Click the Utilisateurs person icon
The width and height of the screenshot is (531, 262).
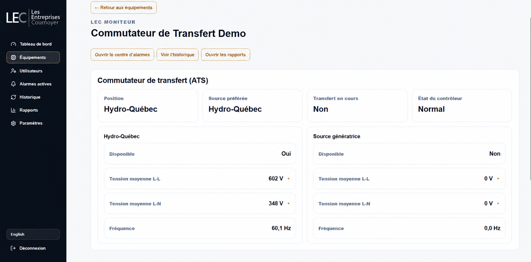(x=13, y=71)
